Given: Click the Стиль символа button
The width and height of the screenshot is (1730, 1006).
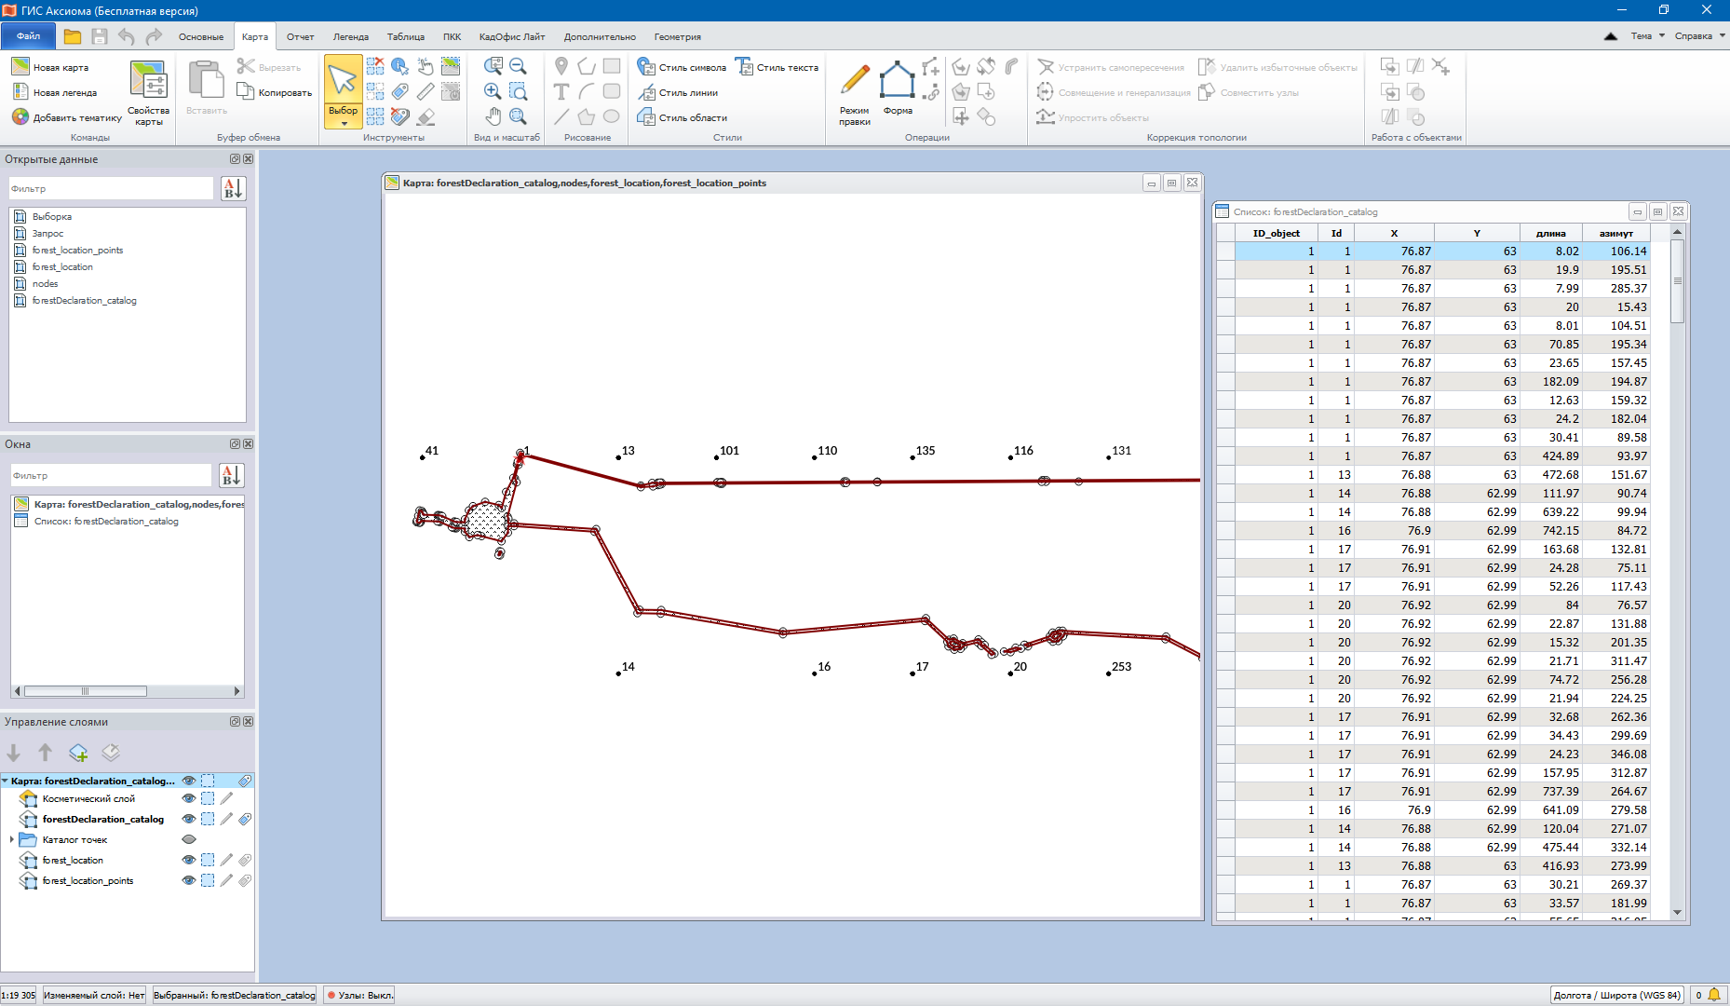Looking at the screenshot, I should click(682, 67).
